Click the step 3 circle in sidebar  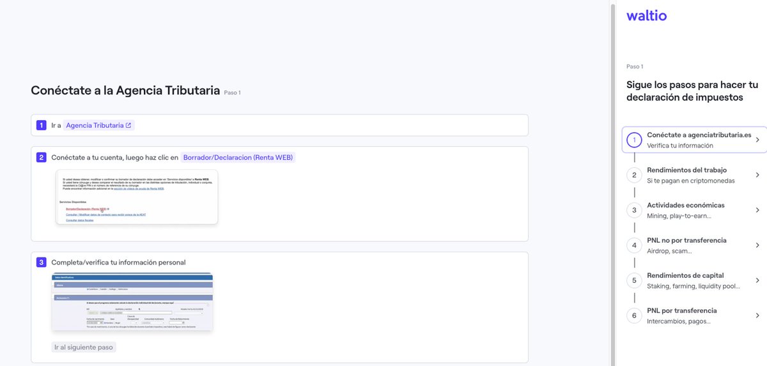coord(634,210)
